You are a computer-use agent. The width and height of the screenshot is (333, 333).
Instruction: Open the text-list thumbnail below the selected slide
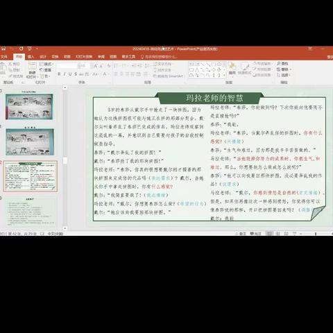31,212
